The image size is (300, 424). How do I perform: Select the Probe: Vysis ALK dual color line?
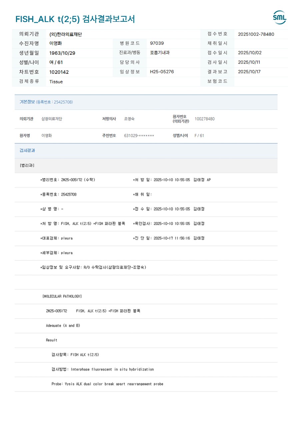(107, 384)
